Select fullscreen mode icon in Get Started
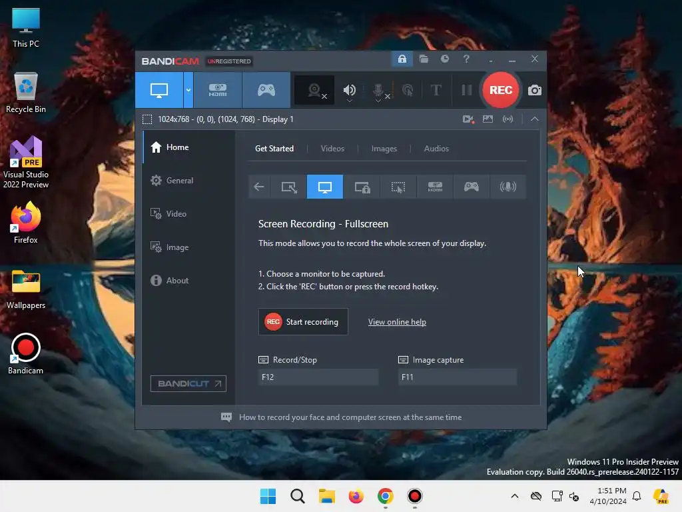 coord(325,187)
